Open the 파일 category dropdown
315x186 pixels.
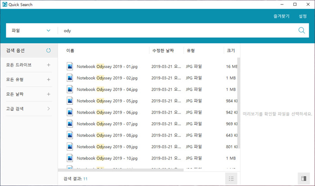click(31, 31)
